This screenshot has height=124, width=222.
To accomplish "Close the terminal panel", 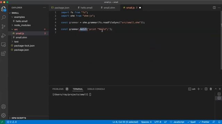I will [x=220, y=89].
